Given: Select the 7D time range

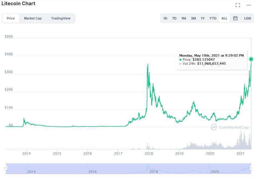Looking at the screenshot, I should pyautogui.click(x=174, y=18).
